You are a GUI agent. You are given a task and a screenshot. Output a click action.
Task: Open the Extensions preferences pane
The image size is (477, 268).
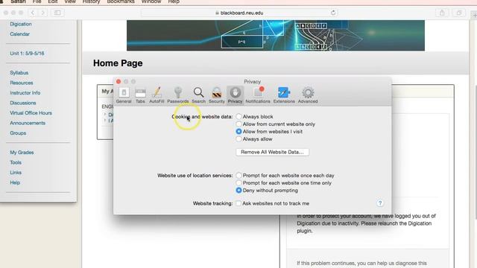point(284,95)
